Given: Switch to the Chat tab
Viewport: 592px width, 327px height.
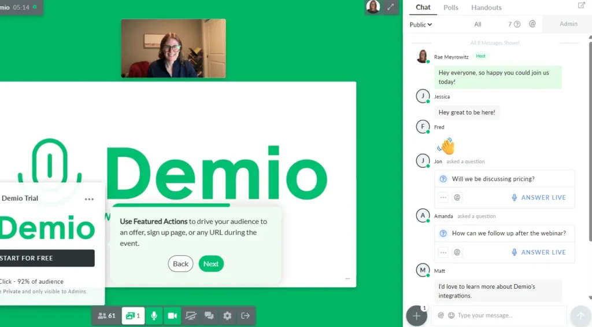Looking at the screenshot, I should [423, 7].
